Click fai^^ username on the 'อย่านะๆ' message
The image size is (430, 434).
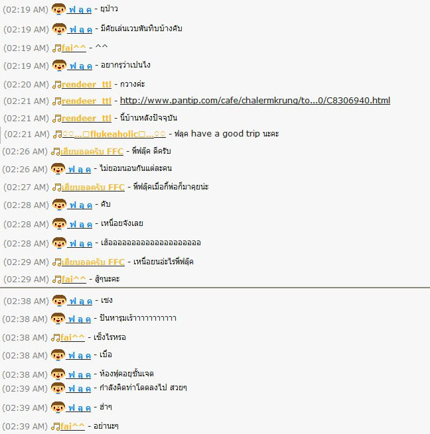(72, 426)
